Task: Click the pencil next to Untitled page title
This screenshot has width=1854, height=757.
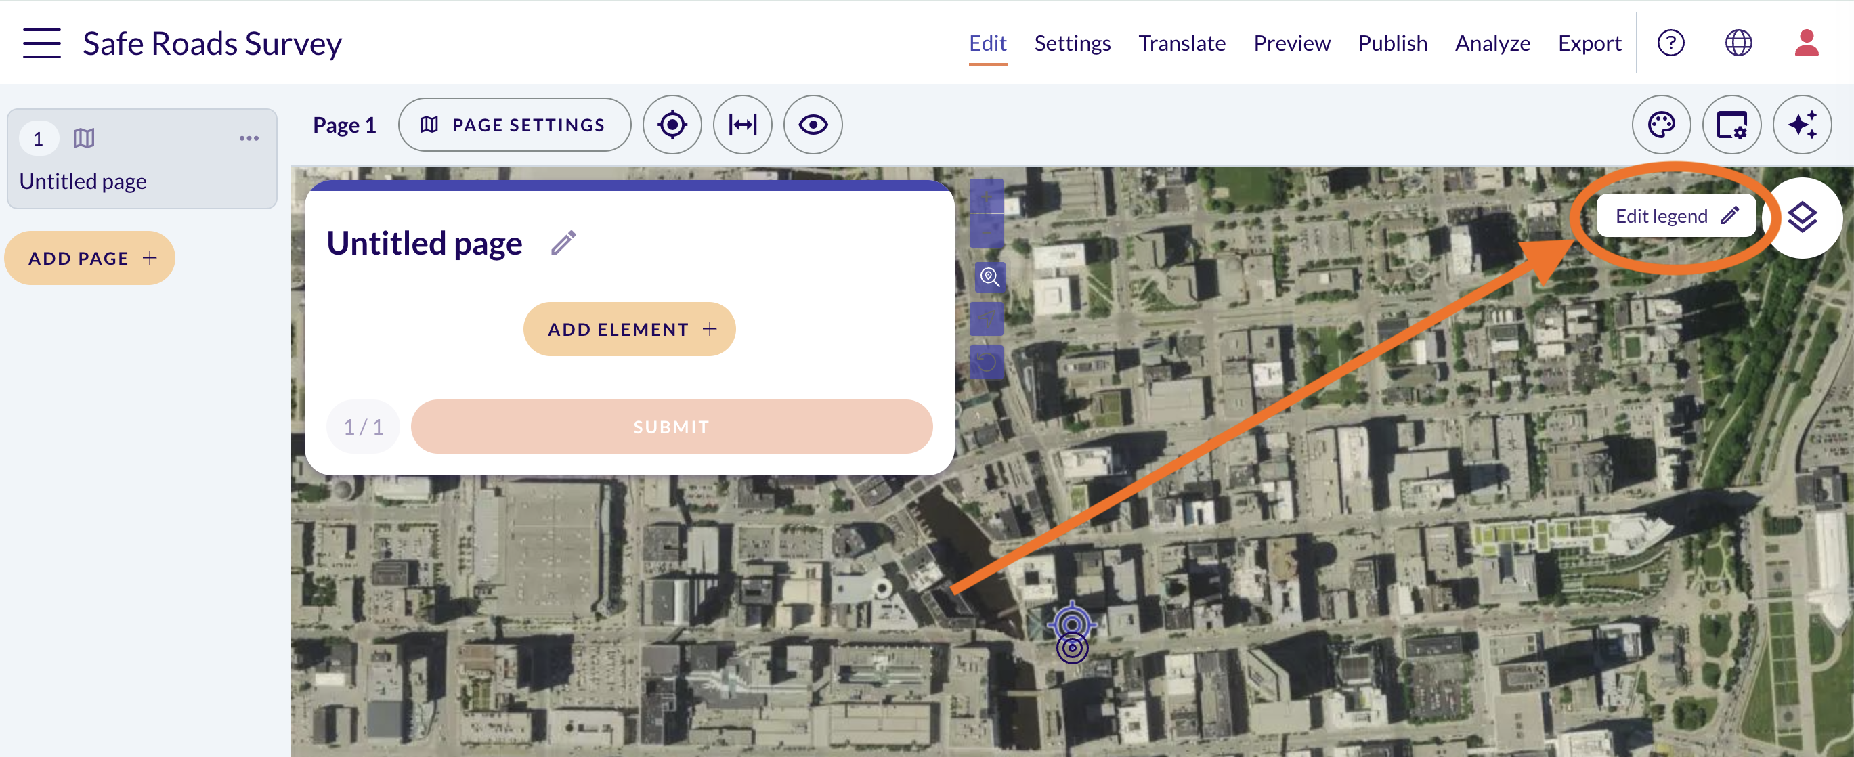Action: [563, 242]
